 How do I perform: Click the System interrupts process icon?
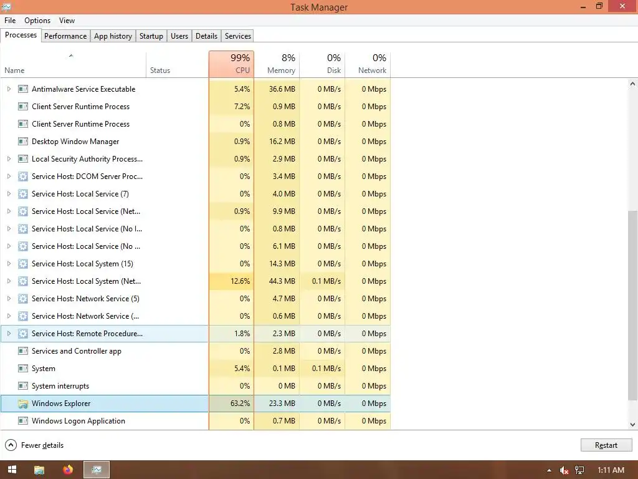[x=23, y=386]
